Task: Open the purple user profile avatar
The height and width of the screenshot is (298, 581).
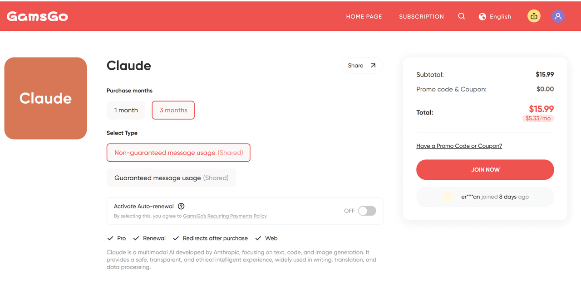Action: click(558, 16)
